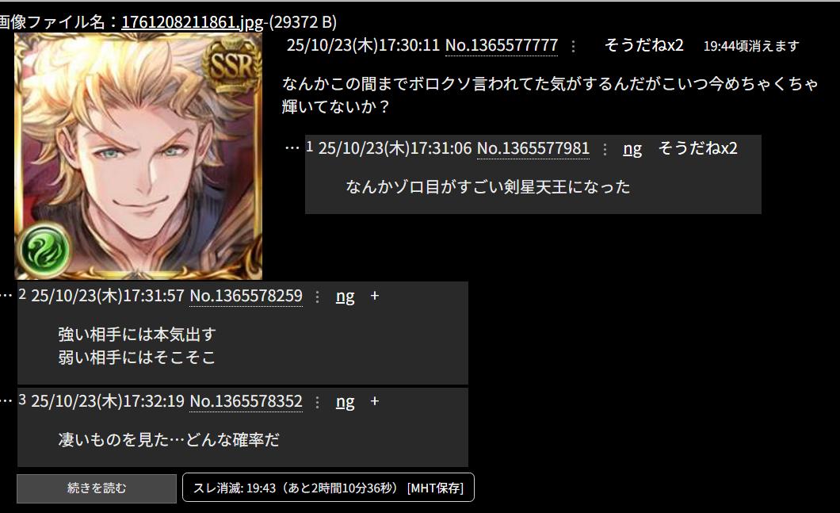This screenshot has width=840, height=513.
Task: Open the three-dot menu beside No.1365577981
Action: click(605, 149)
